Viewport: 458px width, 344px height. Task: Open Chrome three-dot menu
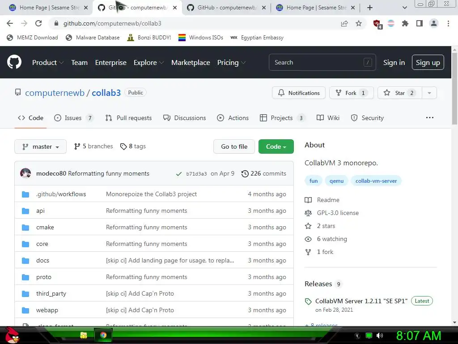(448, 24)
